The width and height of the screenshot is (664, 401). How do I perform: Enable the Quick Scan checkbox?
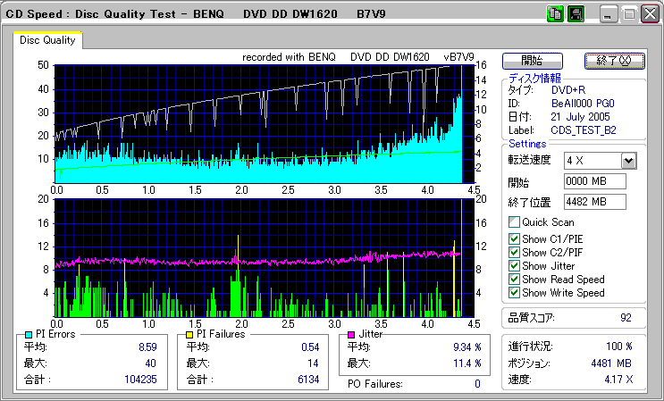click(x=514, y=222)
